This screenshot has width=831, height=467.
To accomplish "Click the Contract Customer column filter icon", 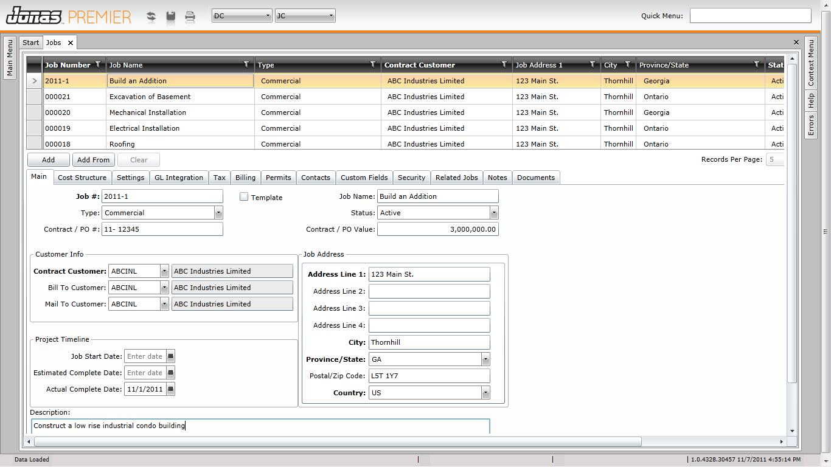I will [504, 64].
